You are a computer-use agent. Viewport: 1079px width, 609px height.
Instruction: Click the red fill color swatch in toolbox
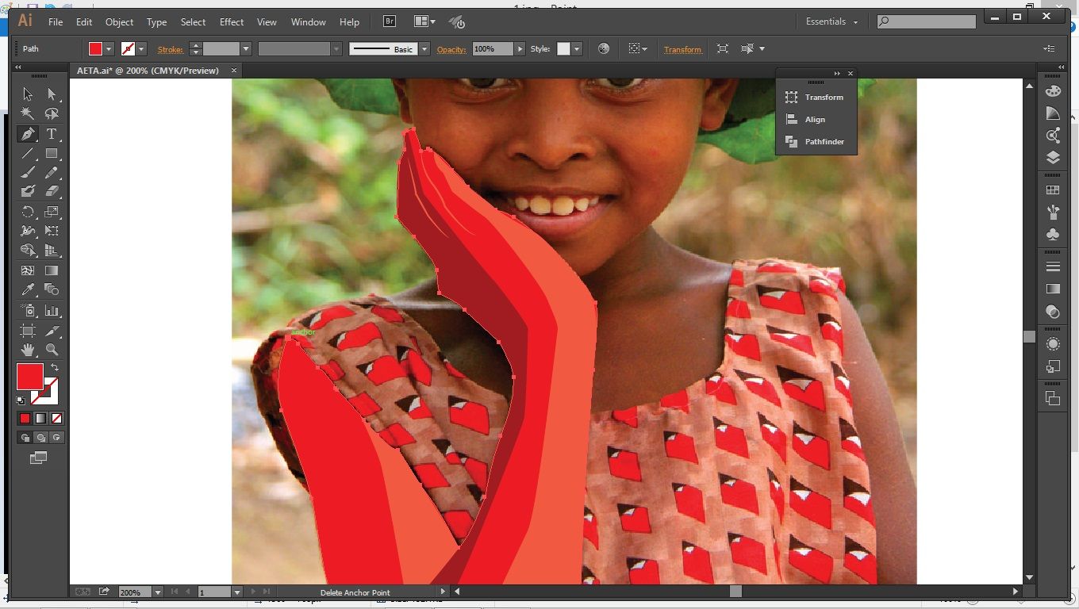click(x=30, y=377)
